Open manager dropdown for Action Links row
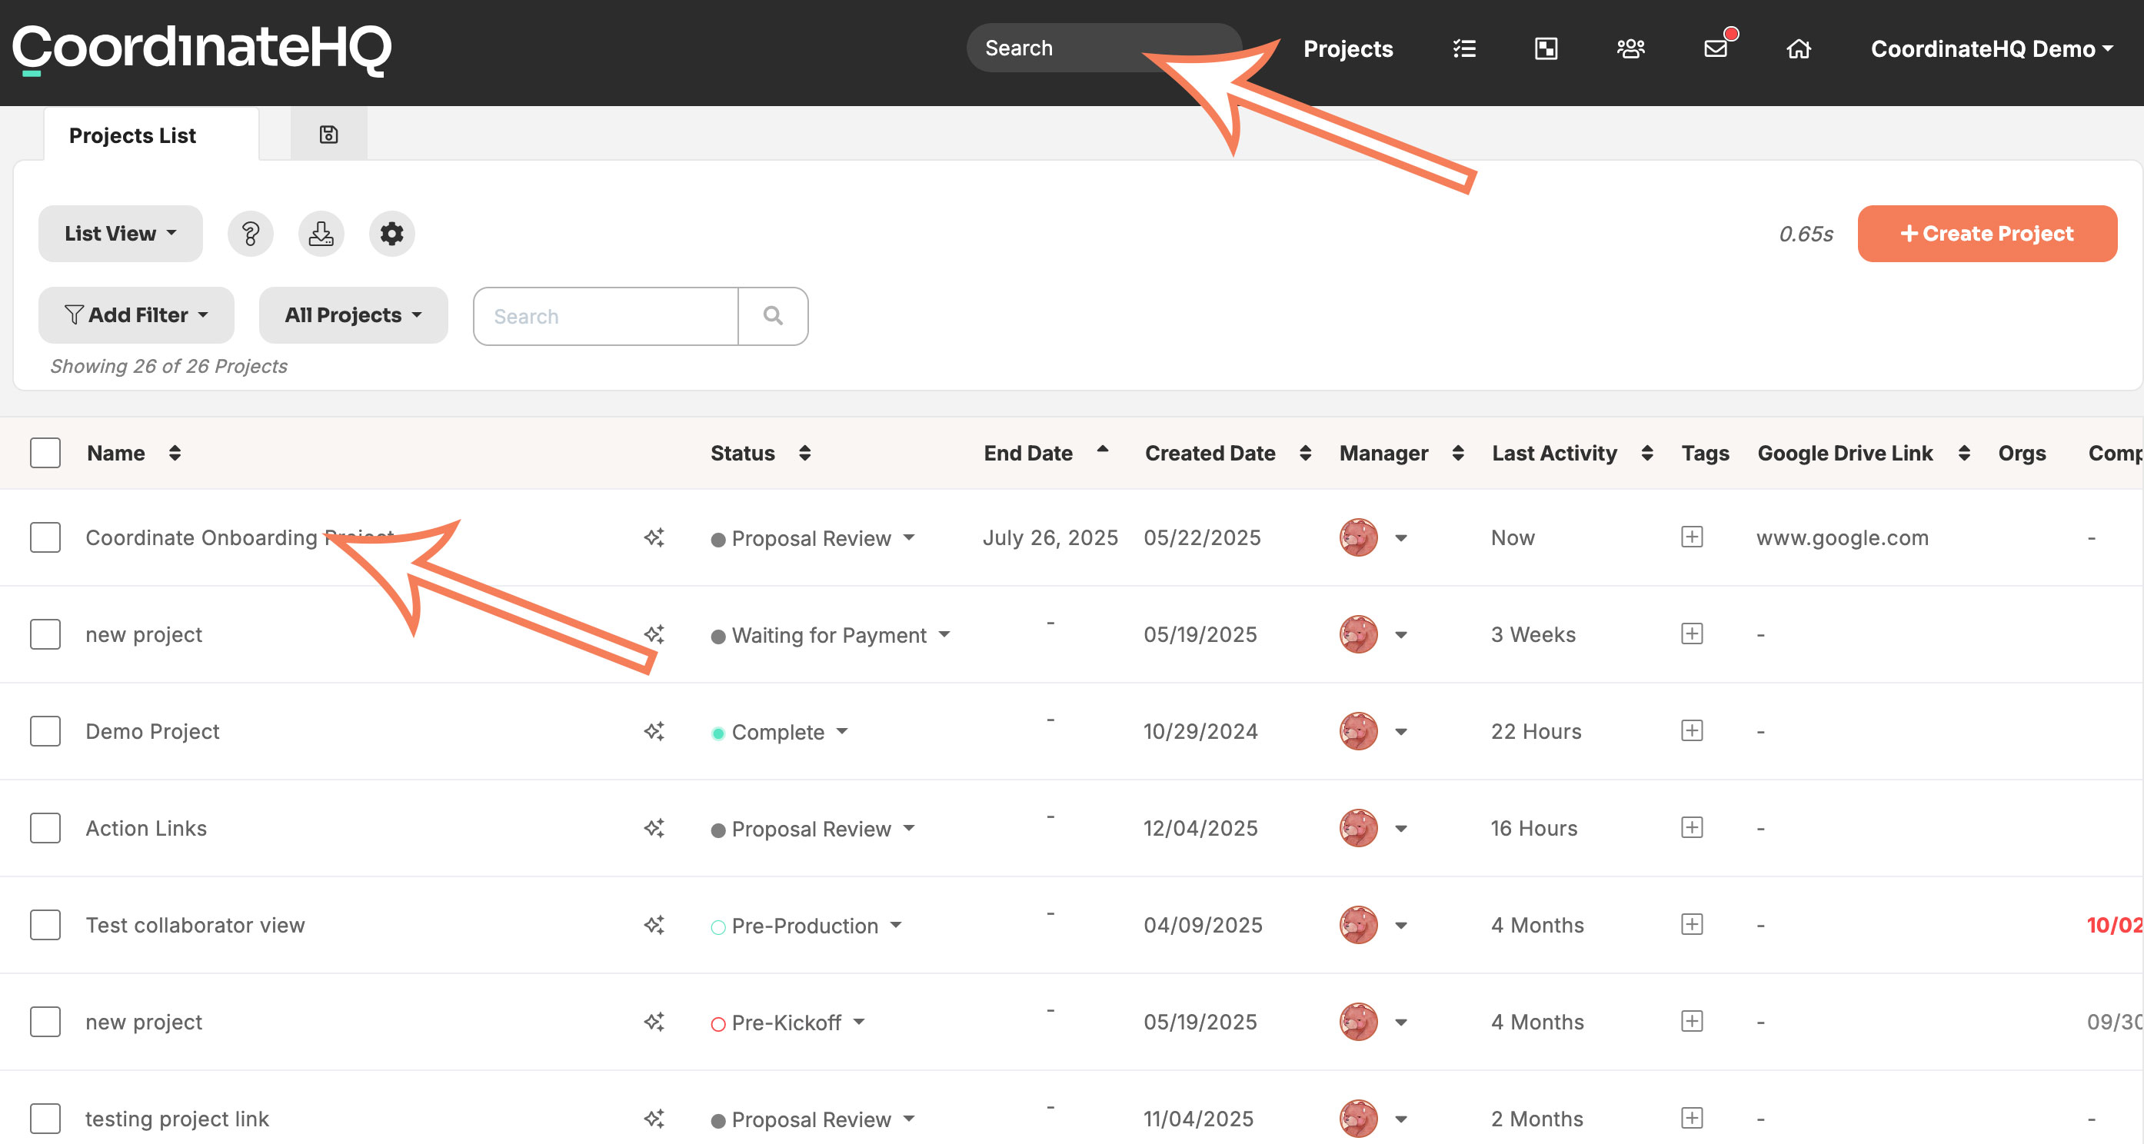Viewport: 2144px width, 1144px height. [x=1402, y=829]
